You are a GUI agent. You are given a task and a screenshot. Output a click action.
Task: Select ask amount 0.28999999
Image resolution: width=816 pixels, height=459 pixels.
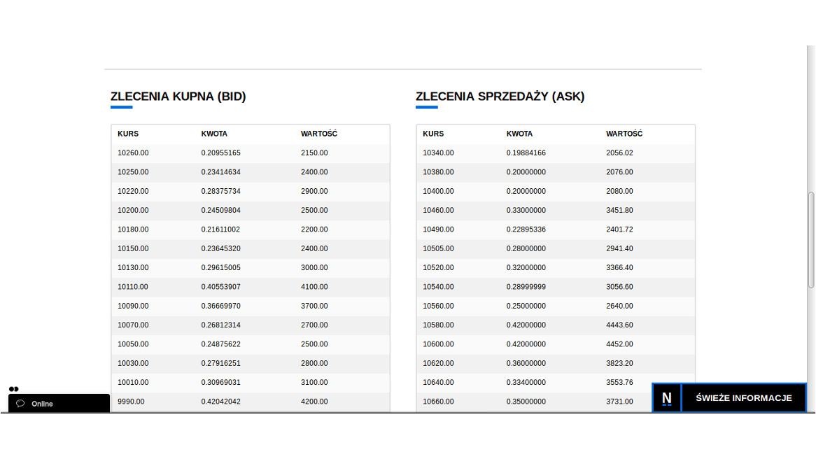[x=526, y=287]
